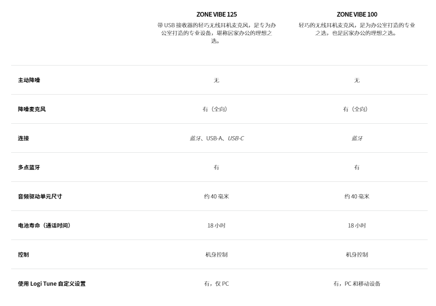This screenshot has width=436, height=306.
Task: Click the 电池寿命（通话时间）row label
Action: (45, 226)
